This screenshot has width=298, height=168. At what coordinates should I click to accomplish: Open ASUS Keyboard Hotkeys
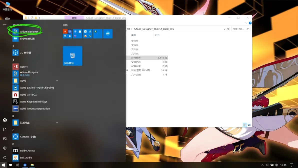tap(34, 102)
